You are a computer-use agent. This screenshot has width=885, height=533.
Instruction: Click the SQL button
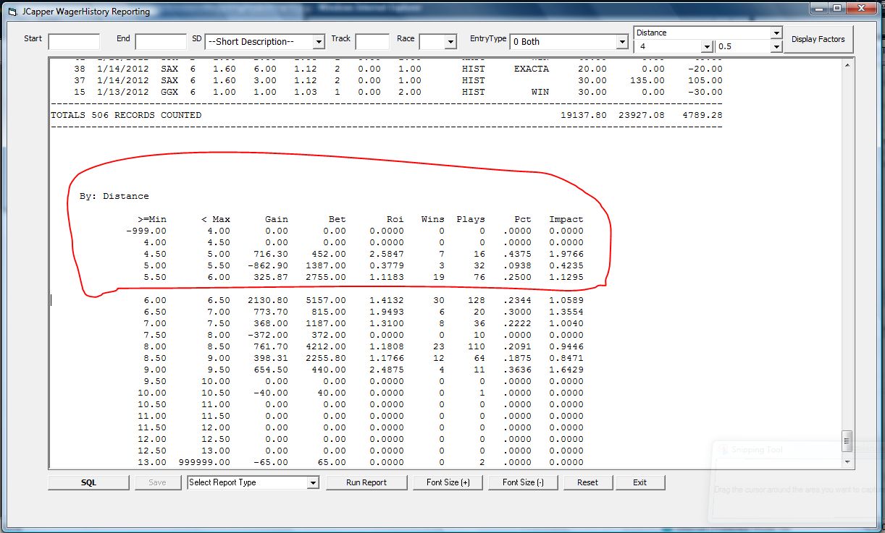pos(88,482)
